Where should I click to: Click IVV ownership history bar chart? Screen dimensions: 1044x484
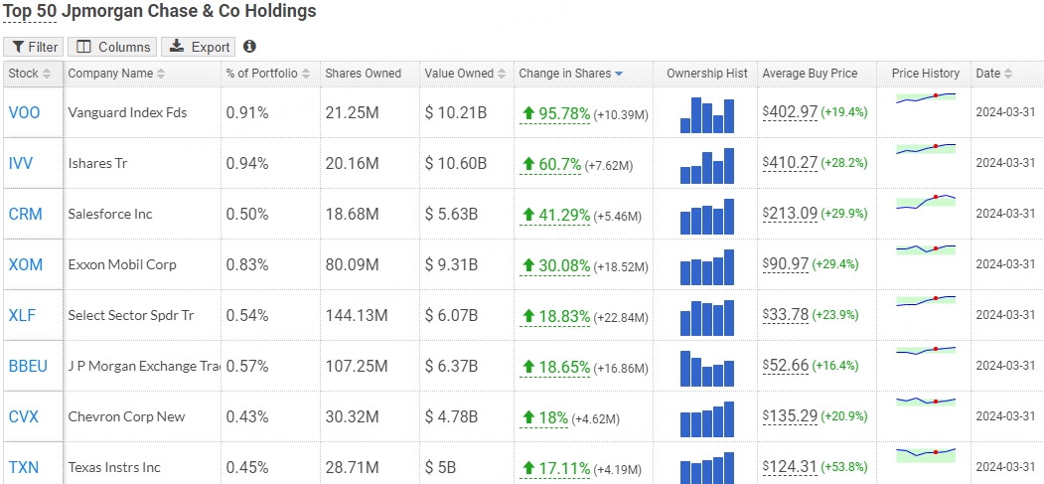(x=706, y=166)
